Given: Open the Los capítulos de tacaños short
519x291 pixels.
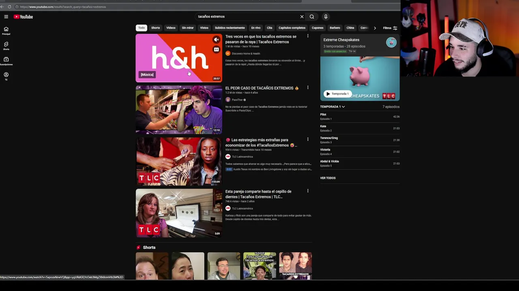Looking at the screenshot, I should 259,266.
